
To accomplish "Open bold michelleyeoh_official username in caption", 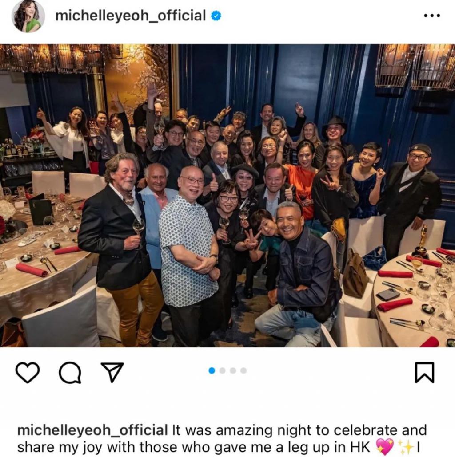I will click(92, 430).
